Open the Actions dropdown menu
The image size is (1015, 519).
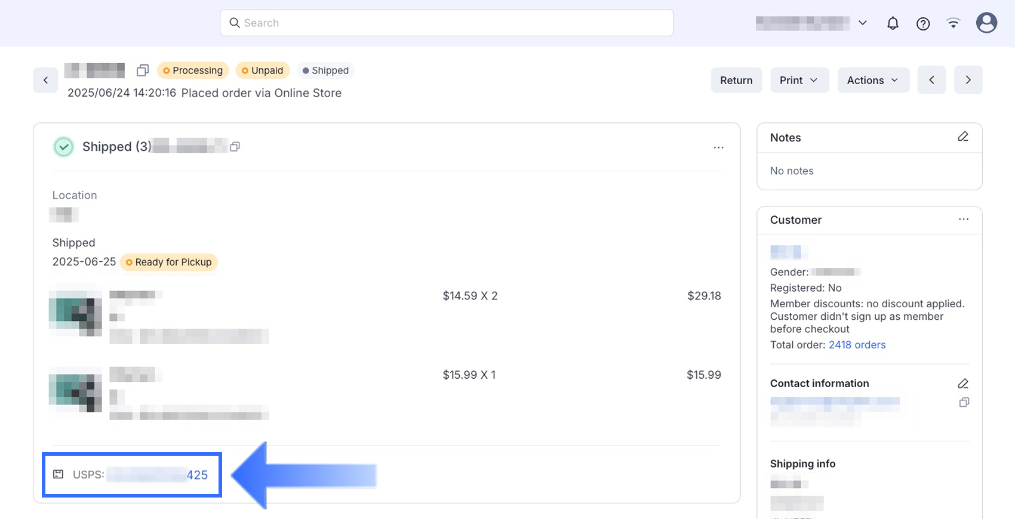[873, 80]
